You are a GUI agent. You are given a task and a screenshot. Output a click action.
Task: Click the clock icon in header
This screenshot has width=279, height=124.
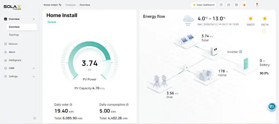(236, 5)
